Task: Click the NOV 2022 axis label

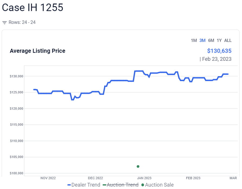Action: pyautogui.click(x=48, y=178)
